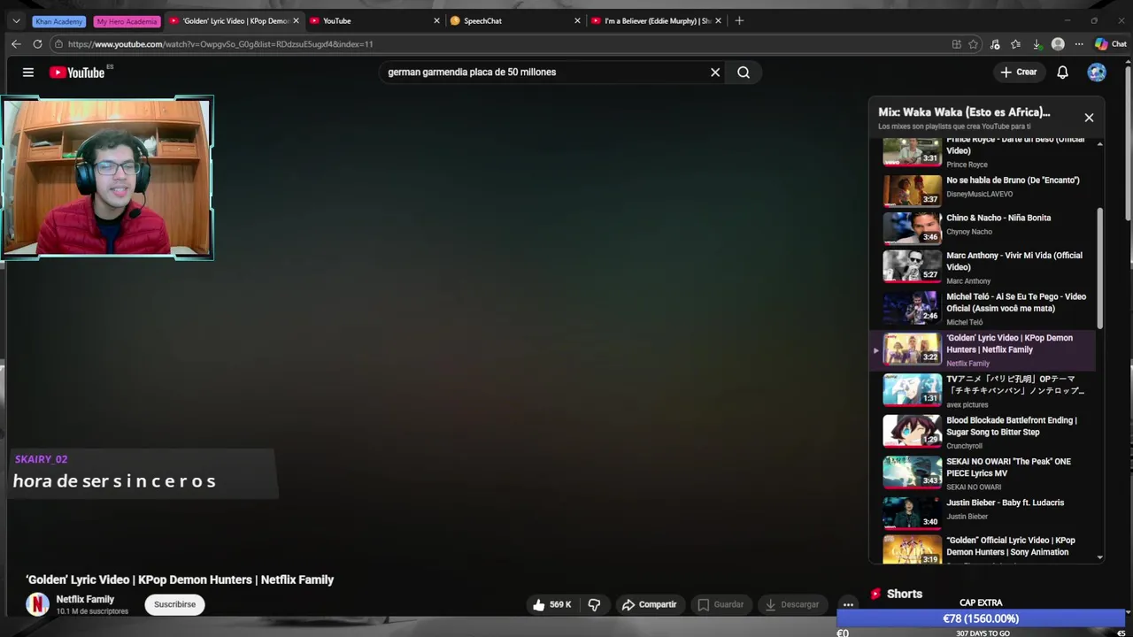Open Blood Blockade Battlefront Ending thumbnail
This screenshot has height=637, width=1133.
(x=913, y=431)
